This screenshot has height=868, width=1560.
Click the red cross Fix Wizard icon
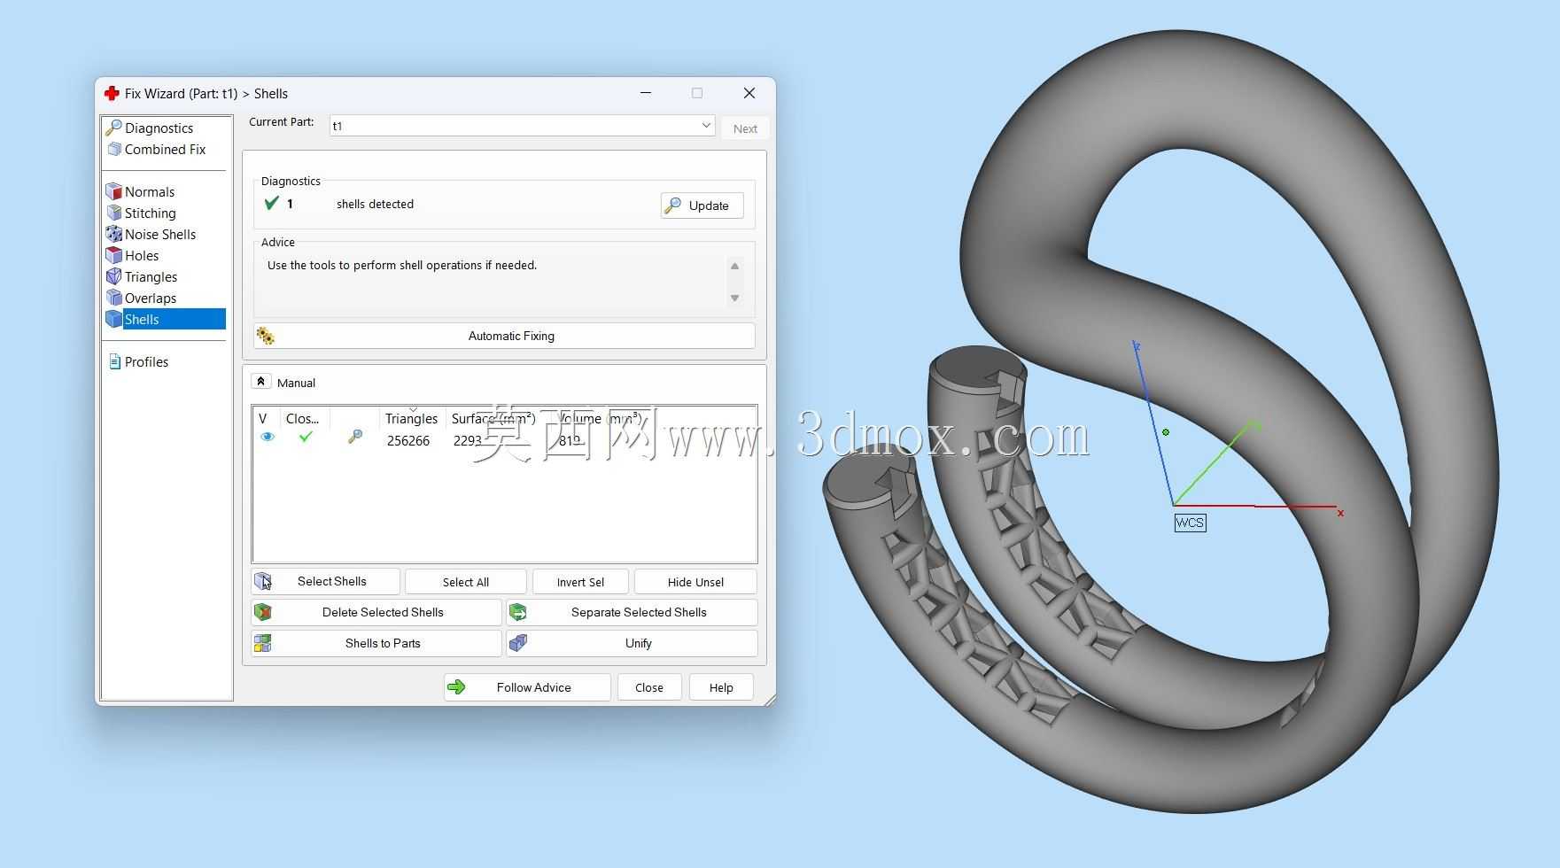(112, 93)
